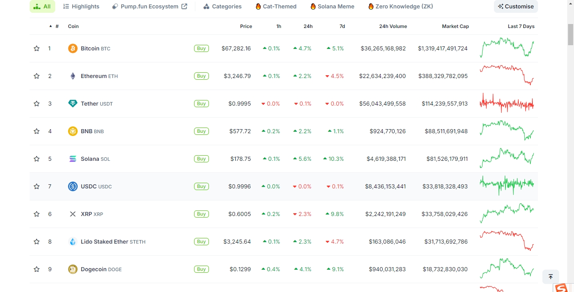Click the Customise button
This screenshot has height=292, width=574.
pyautogui.click(x=516, y=6)
